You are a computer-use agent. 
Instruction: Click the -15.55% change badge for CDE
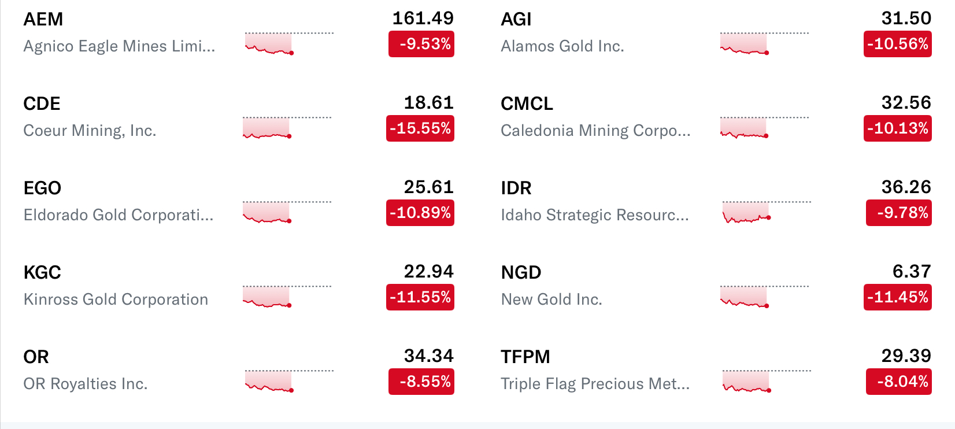420,128
